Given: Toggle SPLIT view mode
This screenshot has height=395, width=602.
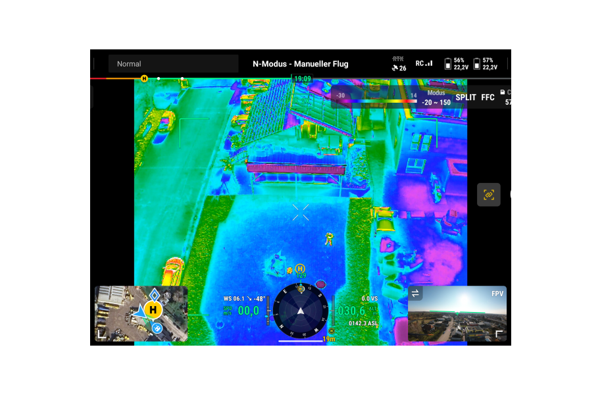Looking at the screenshot, I should point(466,97).
